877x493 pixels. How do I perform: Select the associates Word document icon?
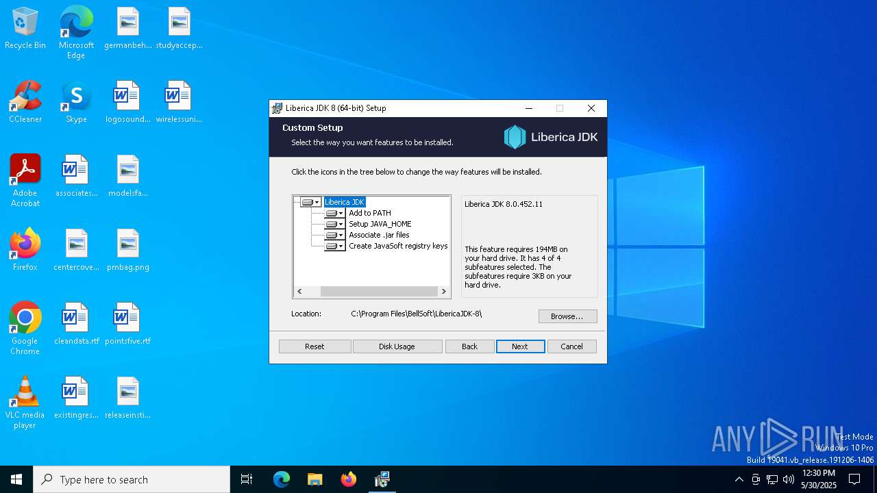[76, 177]
